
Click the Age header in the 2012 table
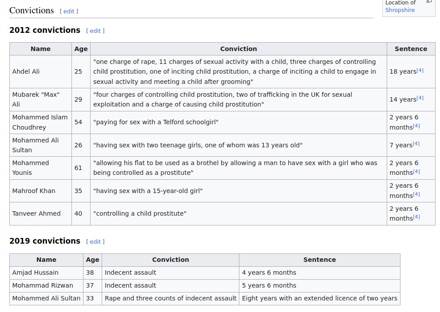[x=81, y=49]
